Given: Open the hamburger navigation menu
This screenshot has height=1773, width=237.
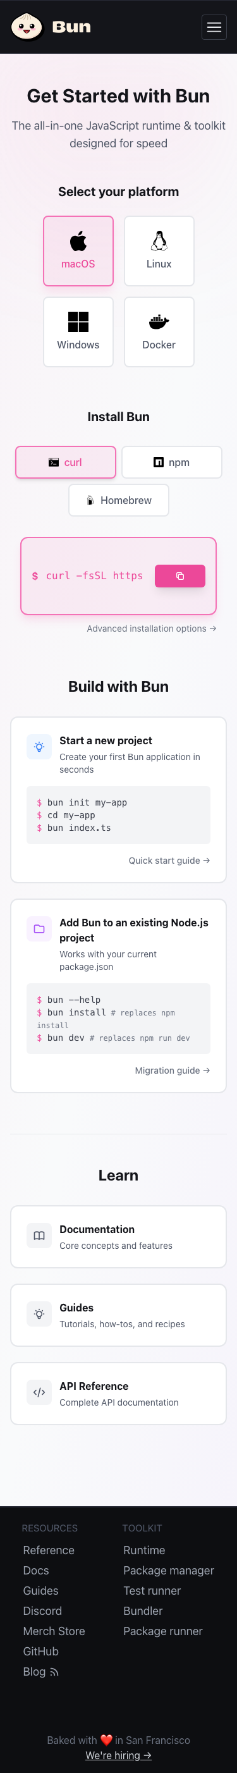Looking at the screenshot, I should click(214, 27).
